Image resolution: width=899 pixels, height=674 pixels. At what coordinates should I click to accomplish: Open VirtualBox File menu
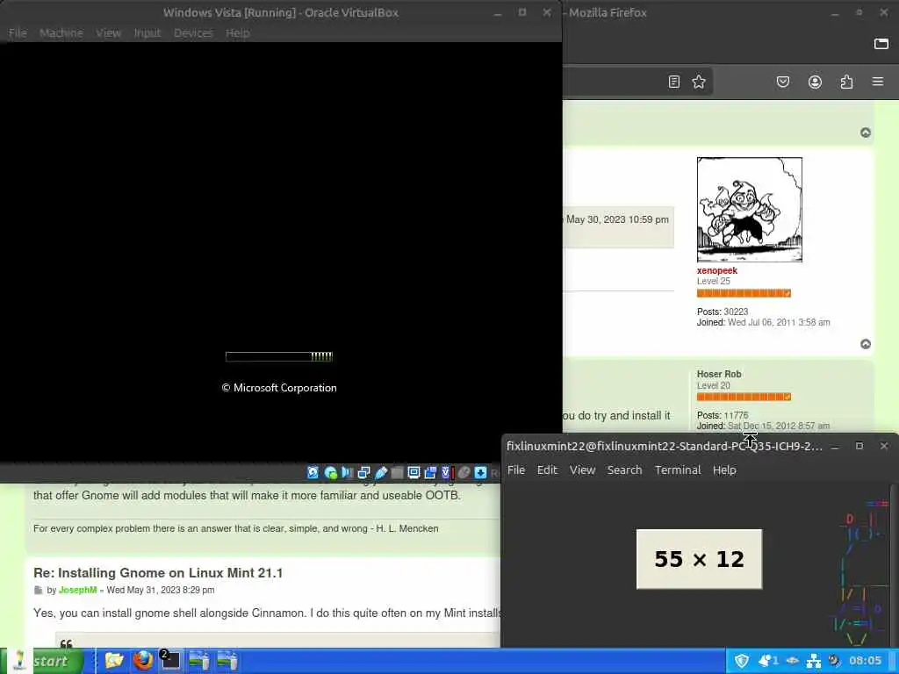(18, 32)
